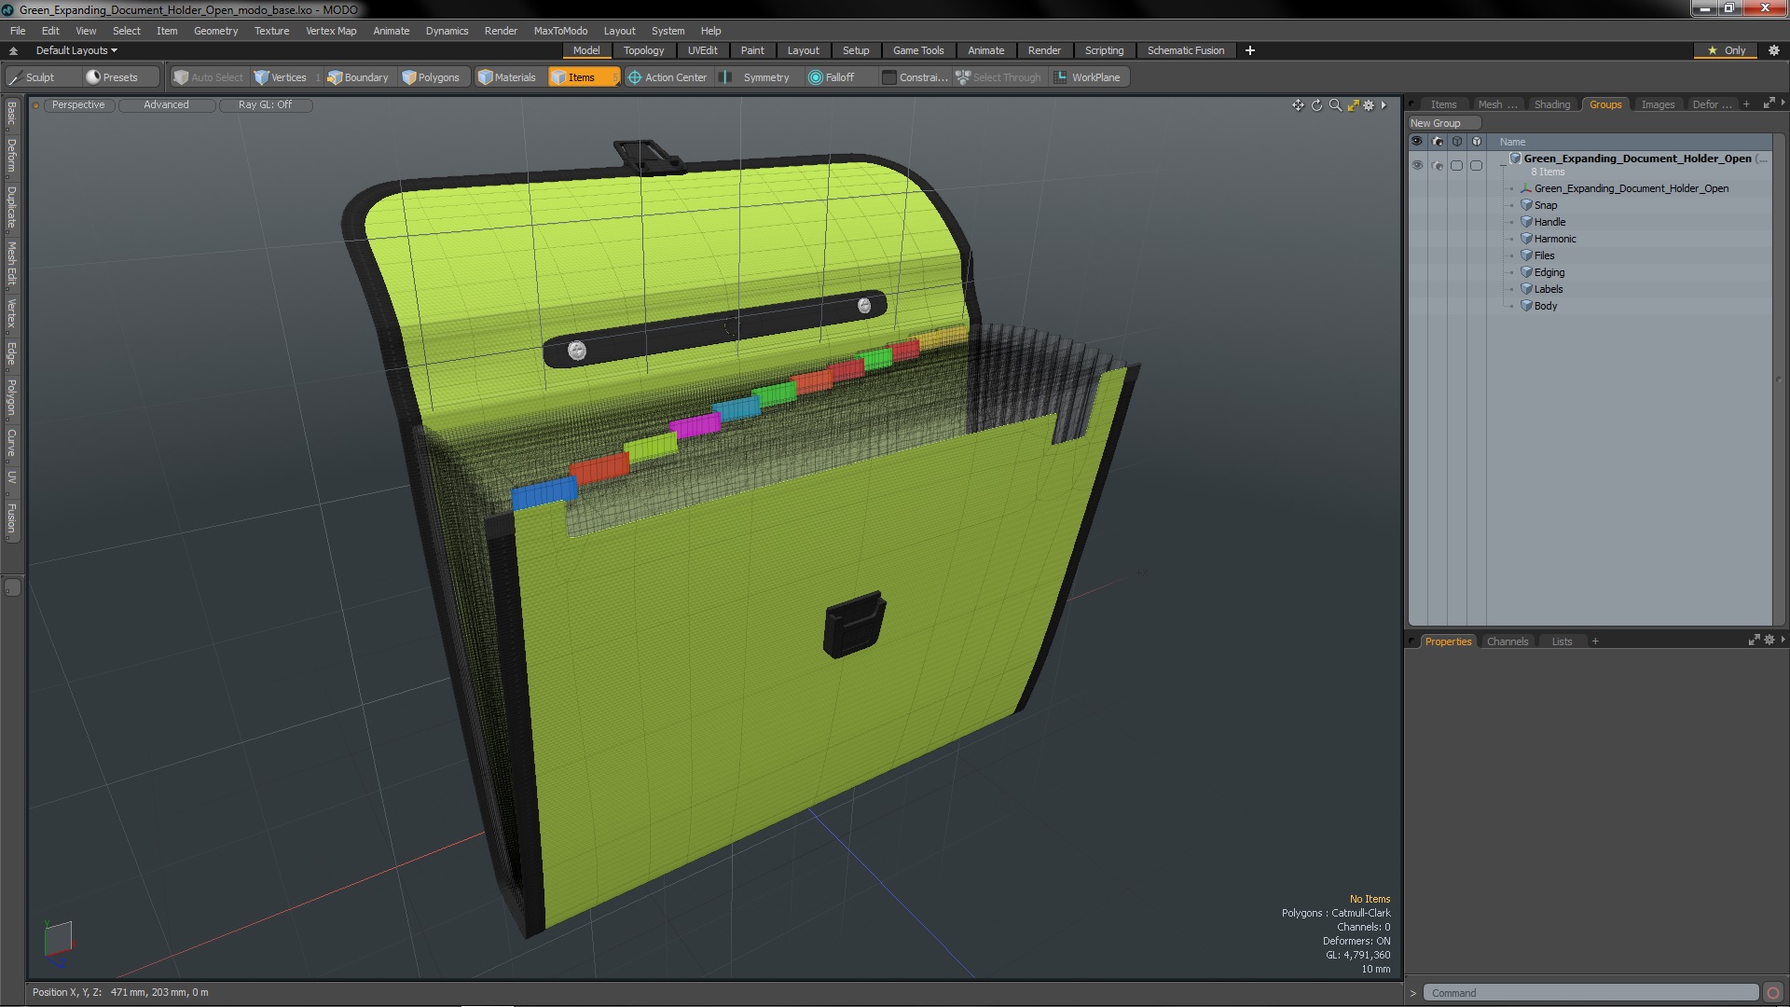This screenshot has width=1790, height=1007.
Task: Open the Action Center tool
Action: coord(668,77)
